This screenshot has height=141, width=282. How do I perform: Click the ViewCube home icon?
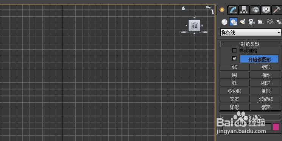pos(183,8)
